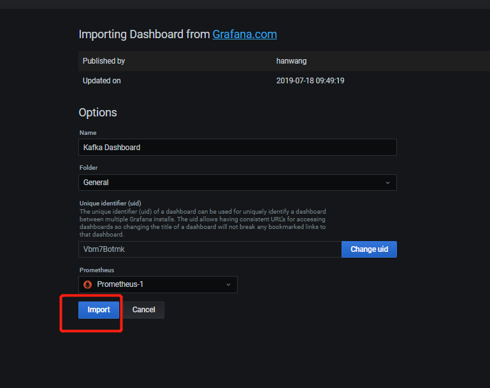490x388 pixels.
Task: Click the 'Updated on' label
Action: [x=101, y=81]
